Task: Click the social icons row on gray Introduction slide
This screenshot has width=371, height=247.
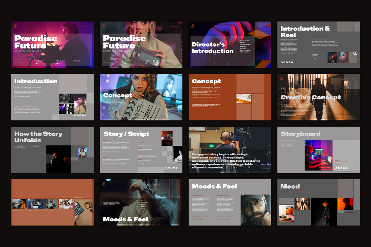Action: click(x=80, y=115)
